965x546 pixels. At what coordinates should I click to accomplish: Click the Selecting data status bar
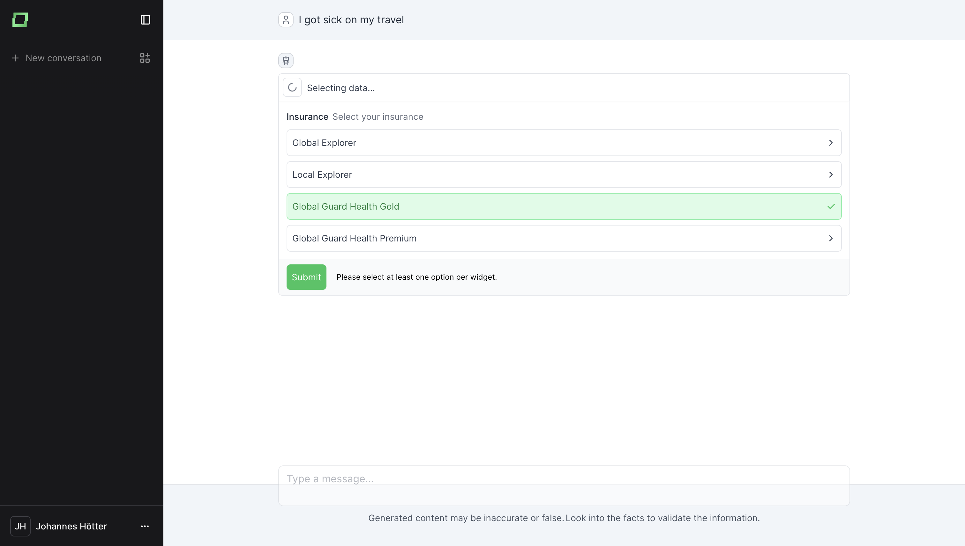pos(564,87)
